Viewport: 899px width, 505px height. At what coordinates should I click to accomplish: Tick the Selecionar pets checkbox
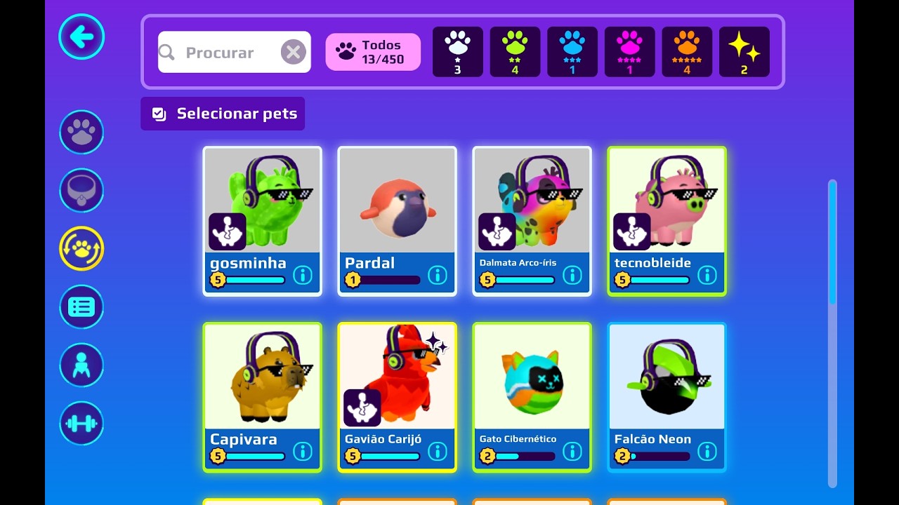click(159, 114)
